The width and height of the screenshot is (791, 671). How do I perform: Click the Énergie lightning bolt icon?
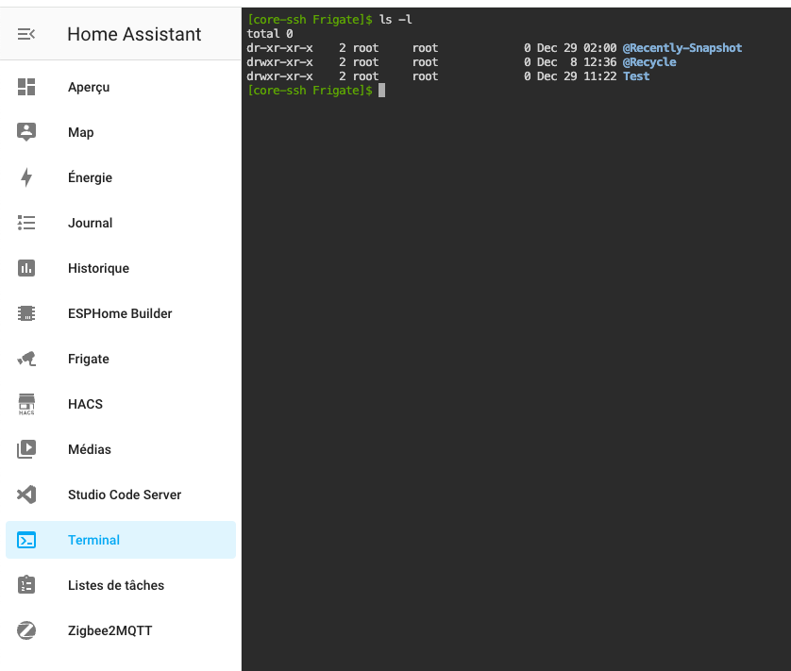point(26,177)
